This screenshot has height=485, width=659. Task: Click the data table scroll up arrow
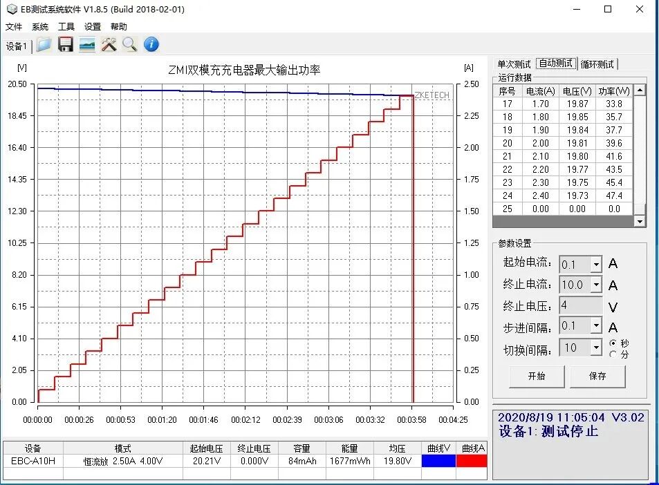[x=639, y=91]
